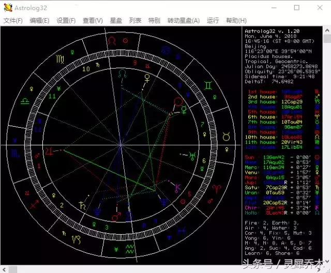Maximize the Astrolog32 window

296,8
